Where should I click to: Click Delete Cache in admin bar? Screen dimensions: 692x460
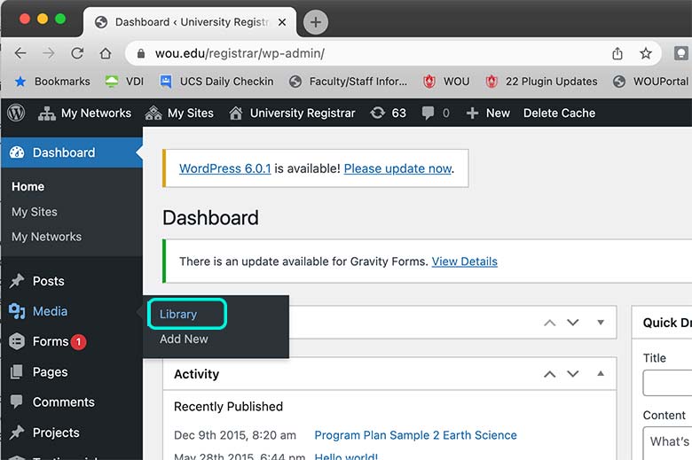click(x=559, y=113)
